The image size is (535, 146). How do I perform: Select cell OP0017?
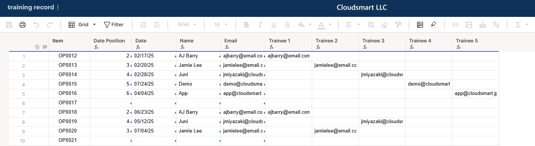pos(69,103)
